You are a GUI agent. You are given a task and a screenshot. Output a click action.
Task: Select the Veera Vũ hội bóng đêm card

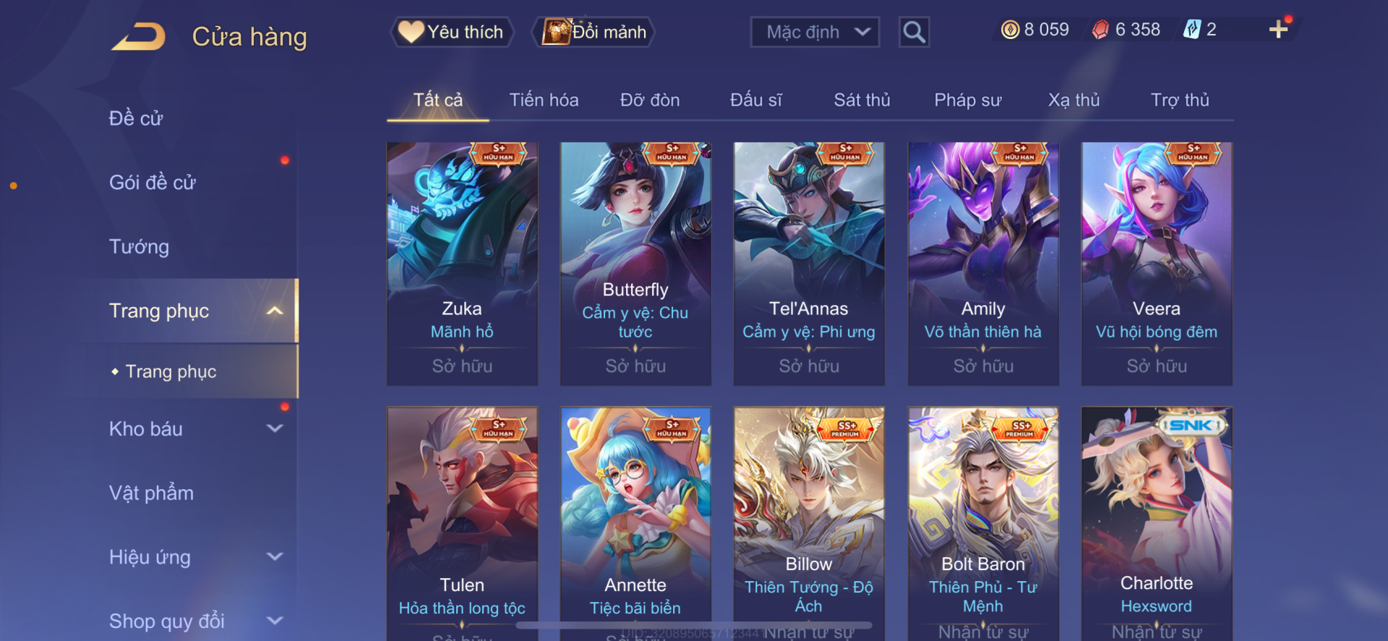pyautogui.click(x=1157, y=264)
